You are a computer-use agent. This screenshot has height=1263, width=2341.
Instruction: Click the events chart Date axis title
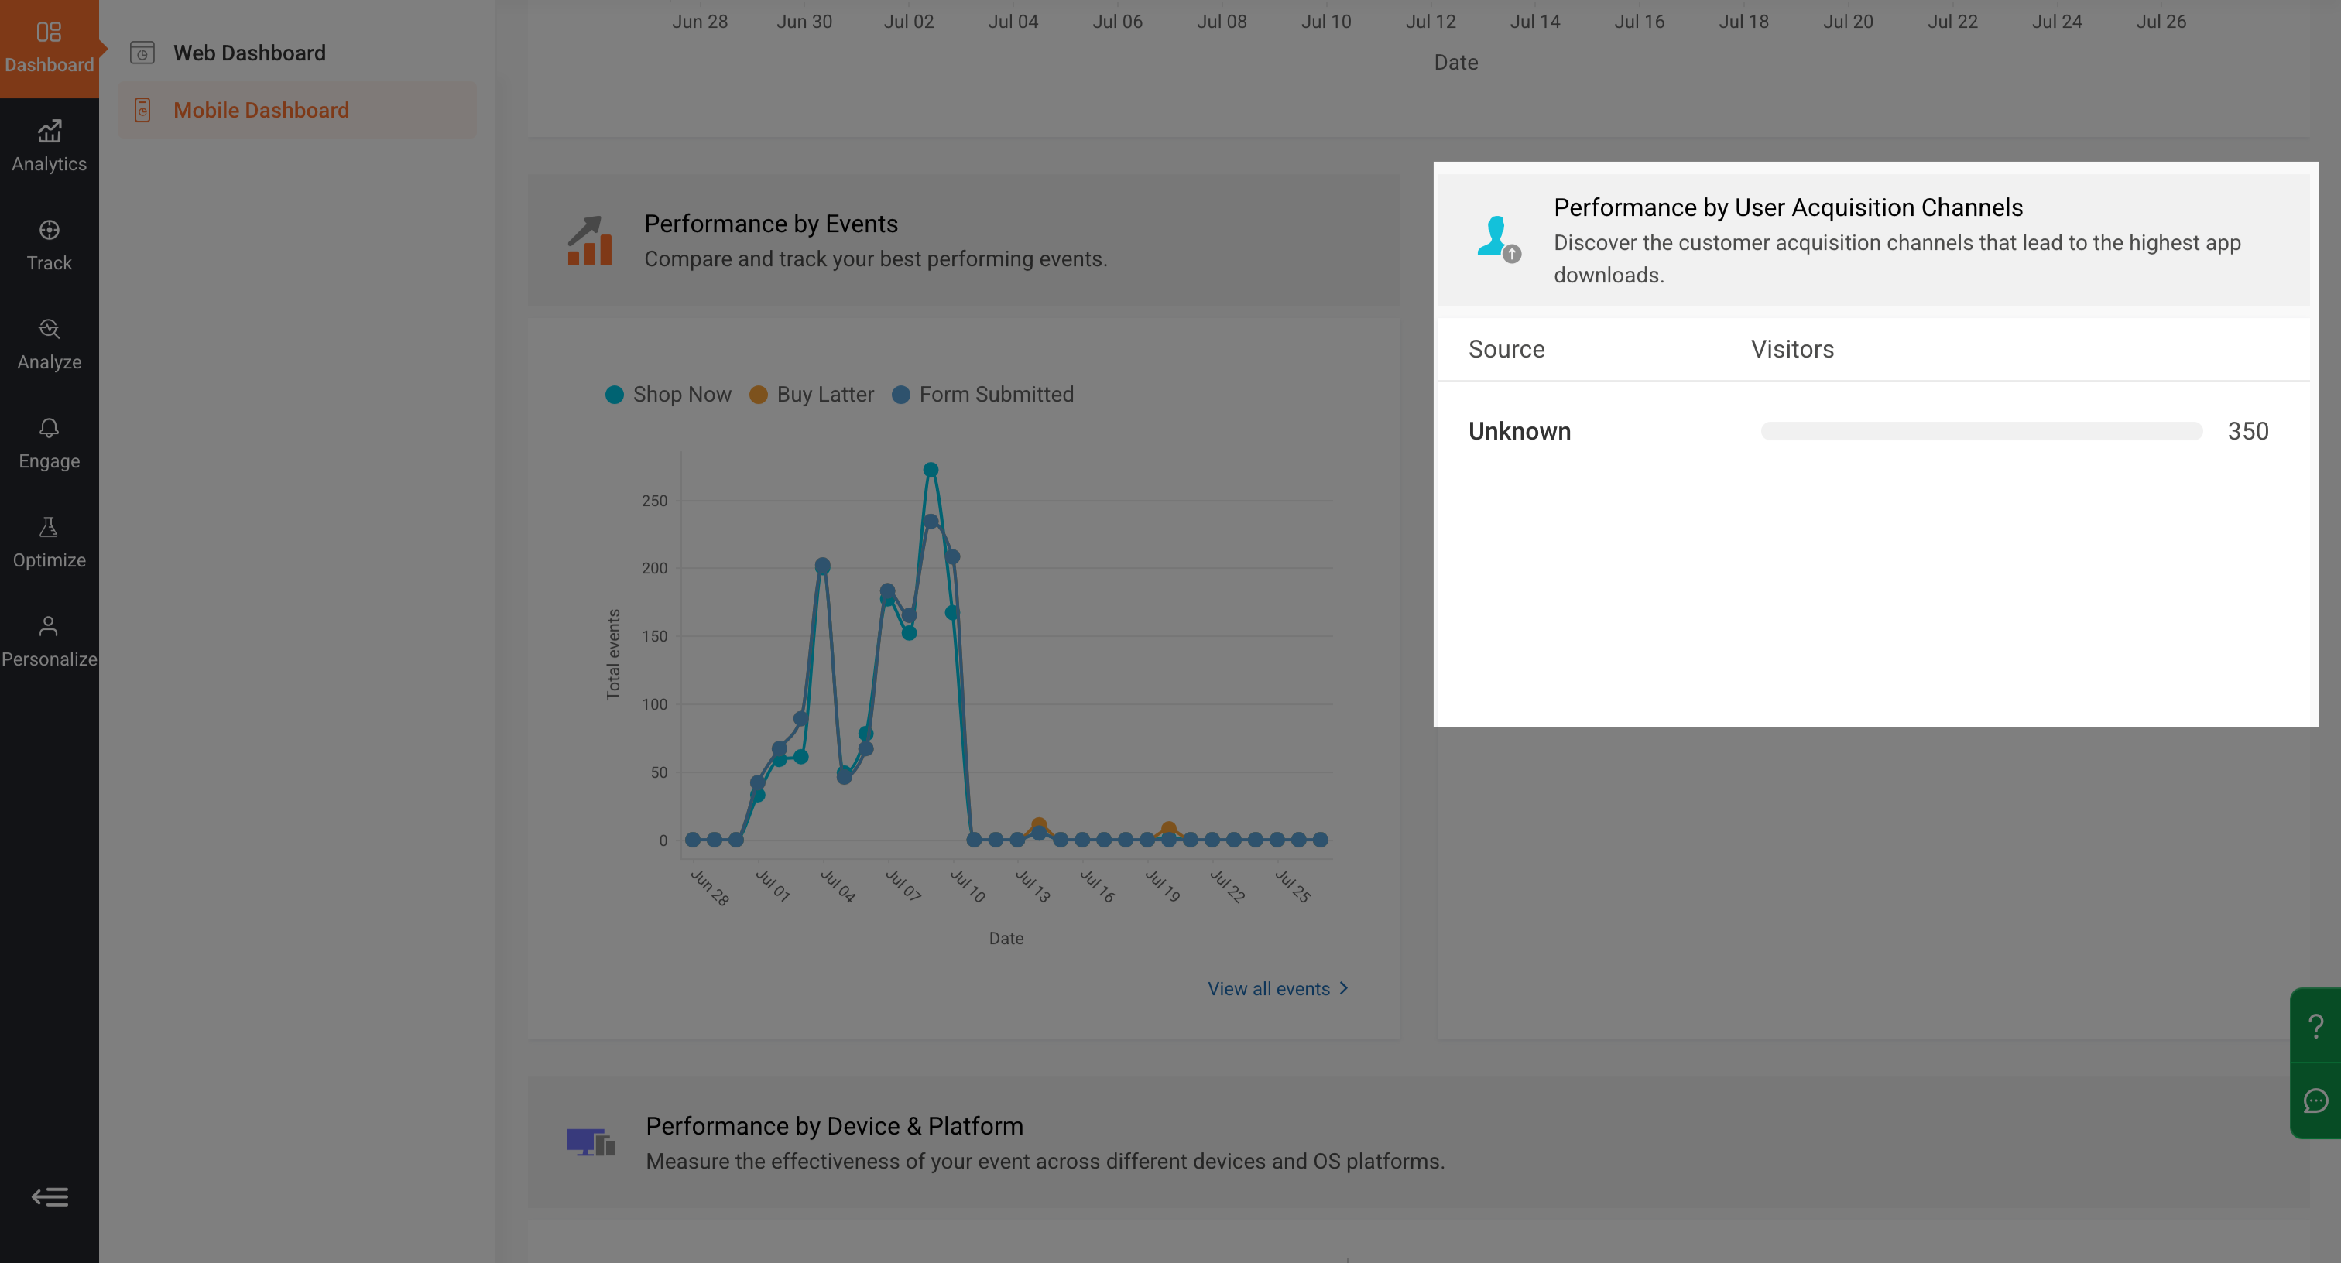pyautogui.click(x=1006, y=939)
